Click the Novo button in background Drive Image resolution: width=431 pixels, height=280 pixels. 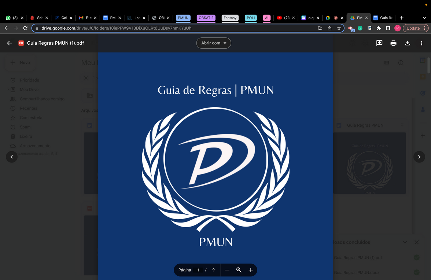point(20,63)
